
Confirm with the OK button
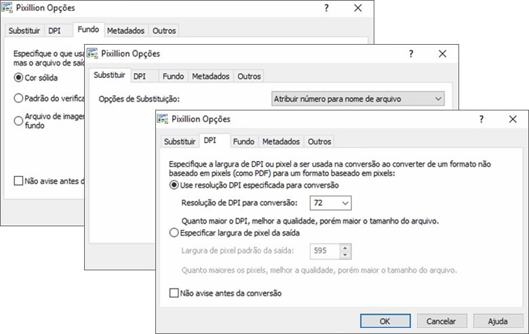click(385, 321)
